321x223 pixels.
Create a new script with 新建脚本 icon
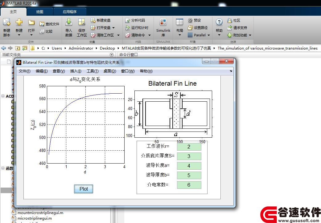coord(6,22)
